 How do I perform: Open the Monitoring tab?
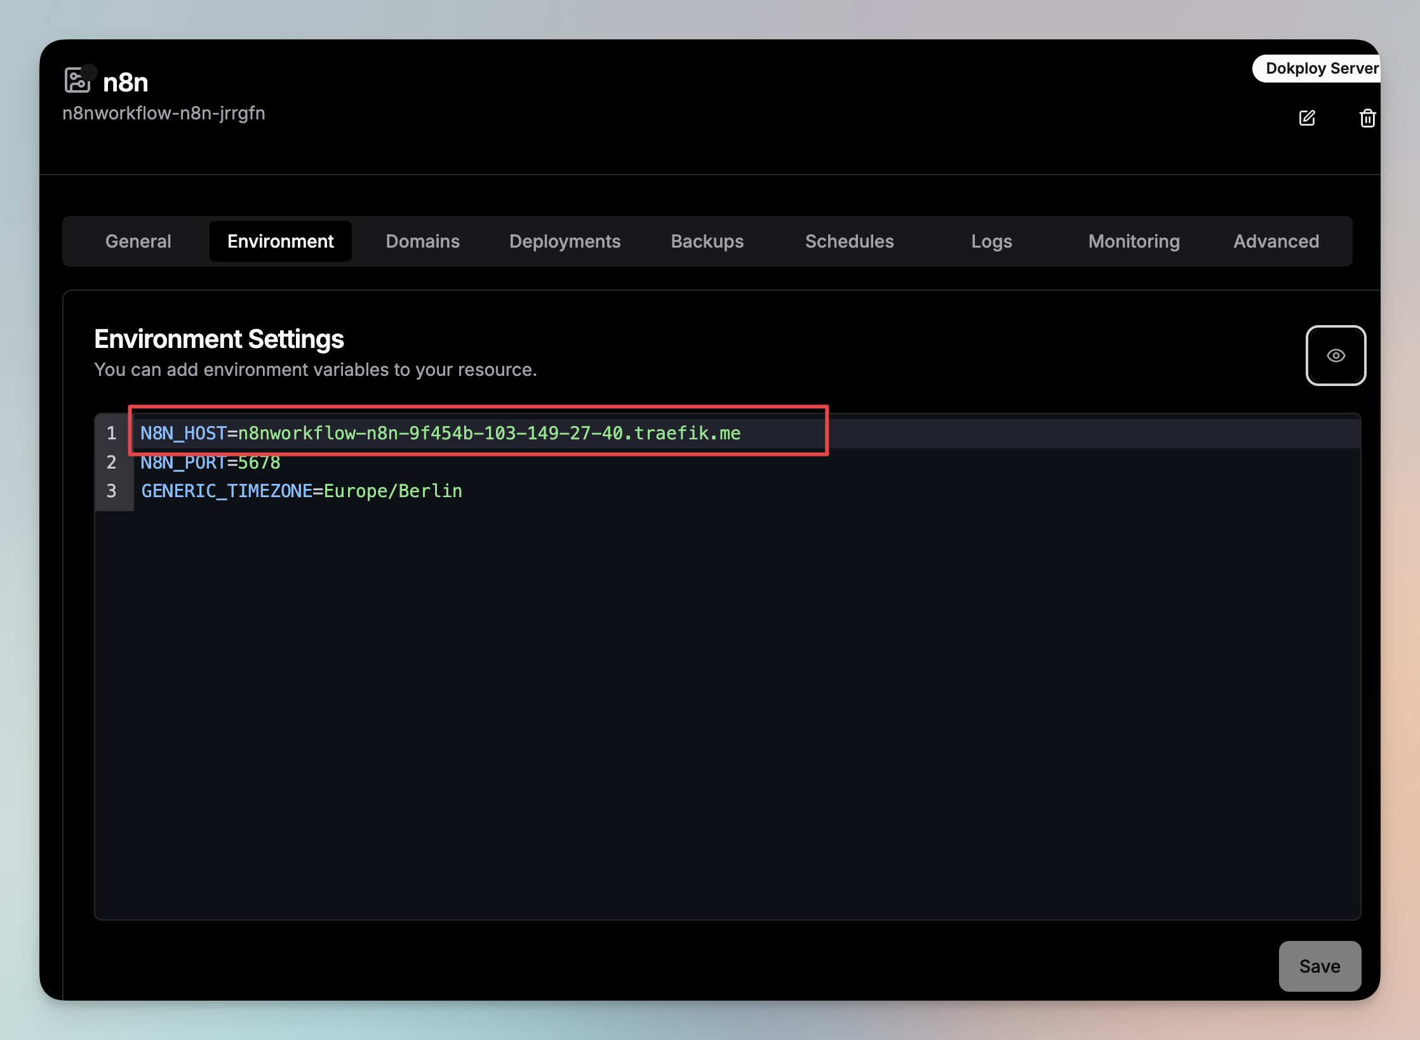1134,241
